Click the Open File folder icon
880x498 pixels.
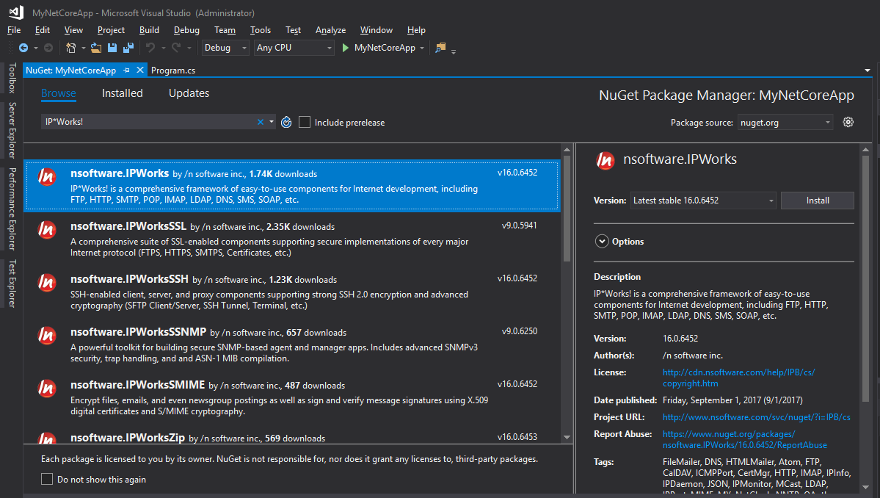coord(96,48)
